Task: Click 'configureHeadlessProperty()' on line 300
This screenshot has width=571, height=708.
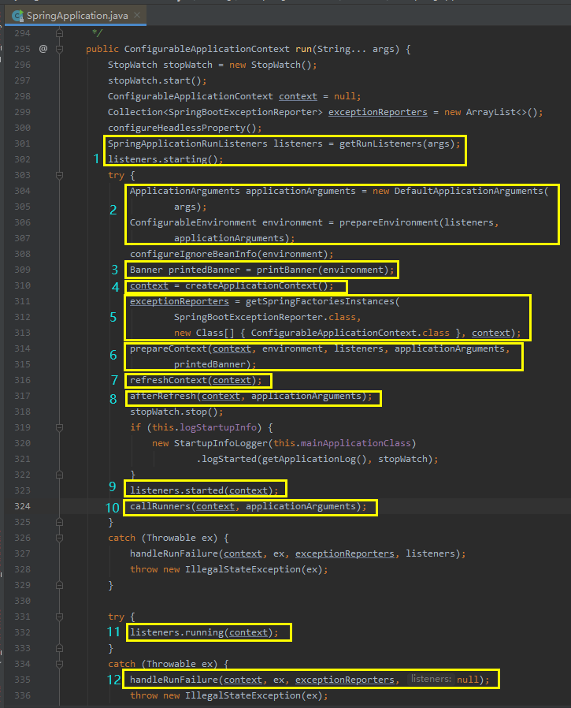Action: point(182,128)
